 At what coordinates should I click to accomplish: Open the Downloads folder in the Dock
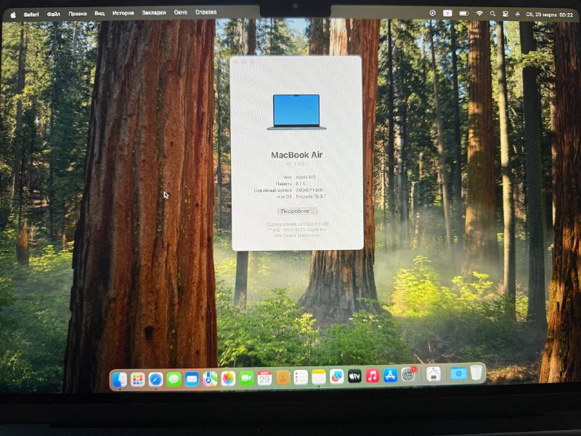(x=458, y=374)
